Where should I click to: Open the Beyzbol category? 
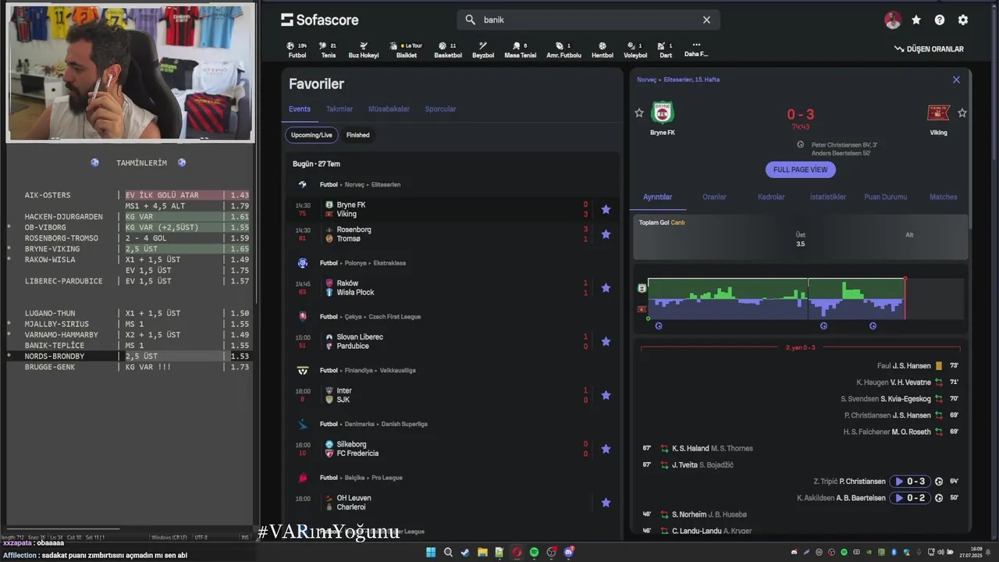483,50
